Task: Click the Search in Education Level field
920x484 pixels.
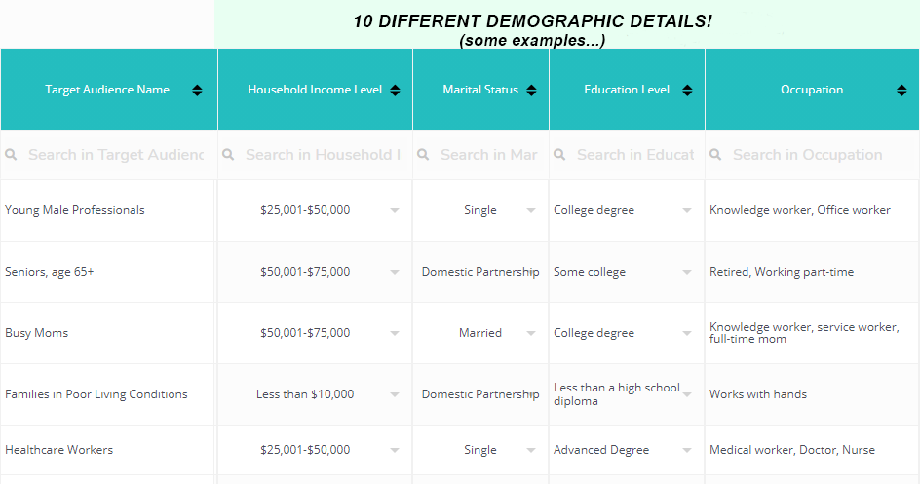Action: pos(627,155)
